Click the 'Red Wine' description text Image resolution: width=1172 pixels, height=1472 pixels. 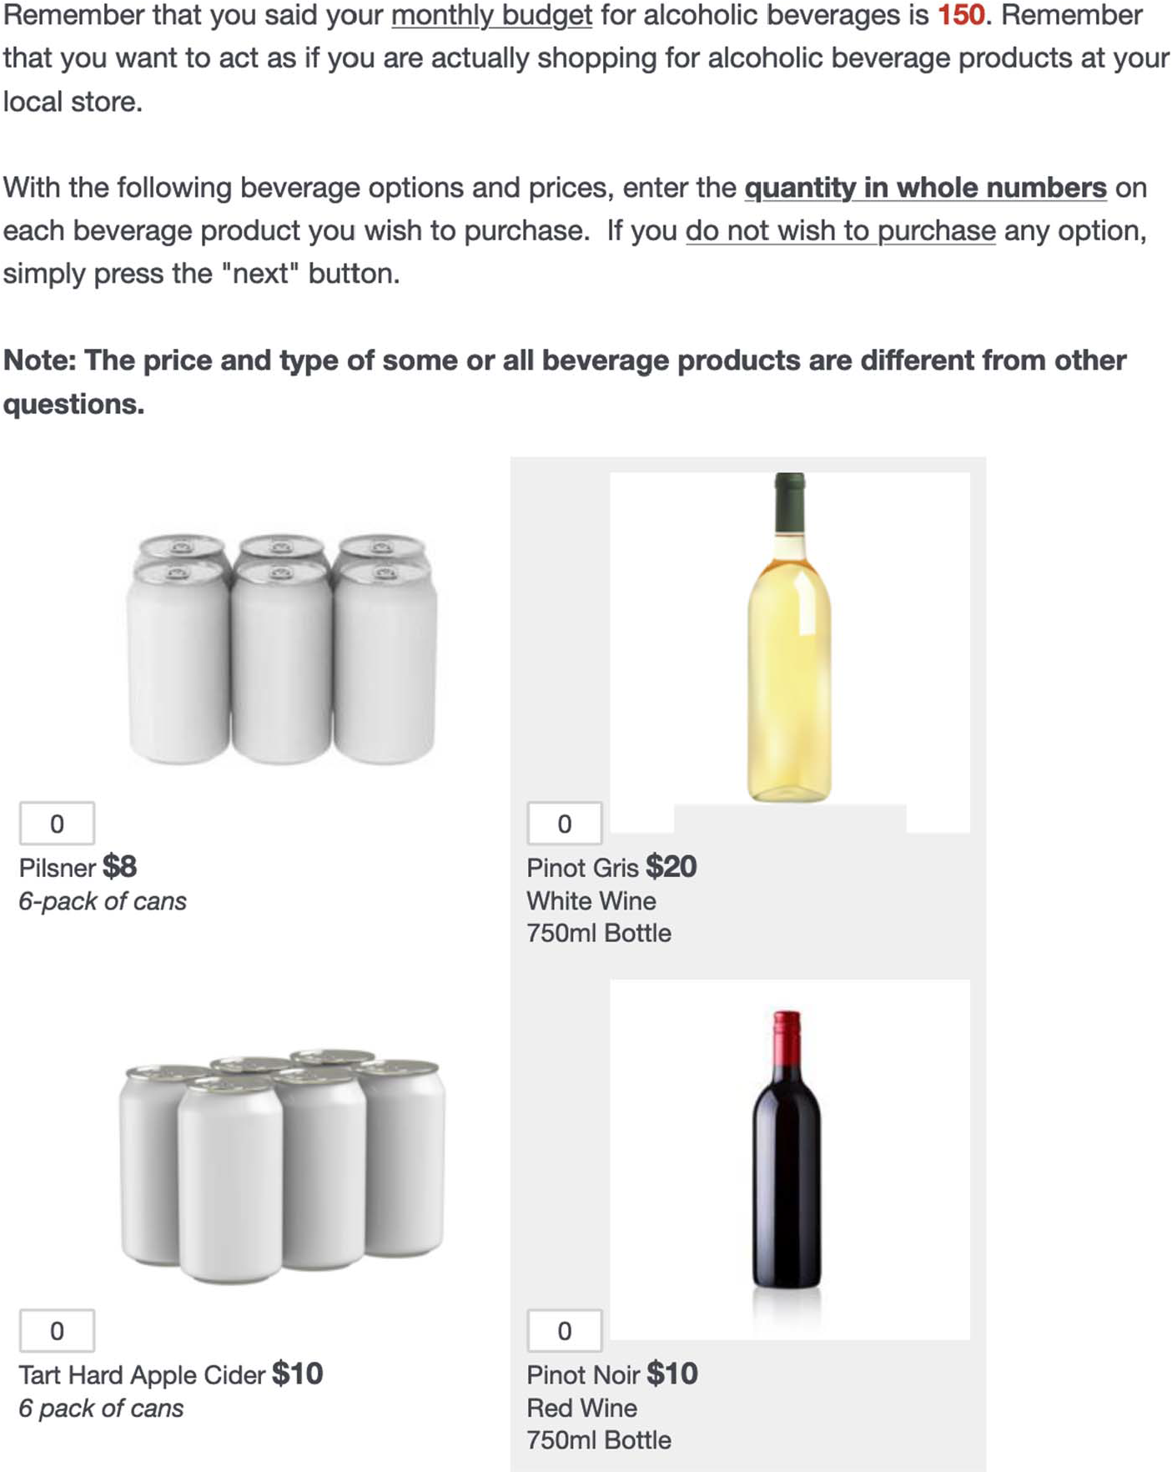tap(581, 1408)
